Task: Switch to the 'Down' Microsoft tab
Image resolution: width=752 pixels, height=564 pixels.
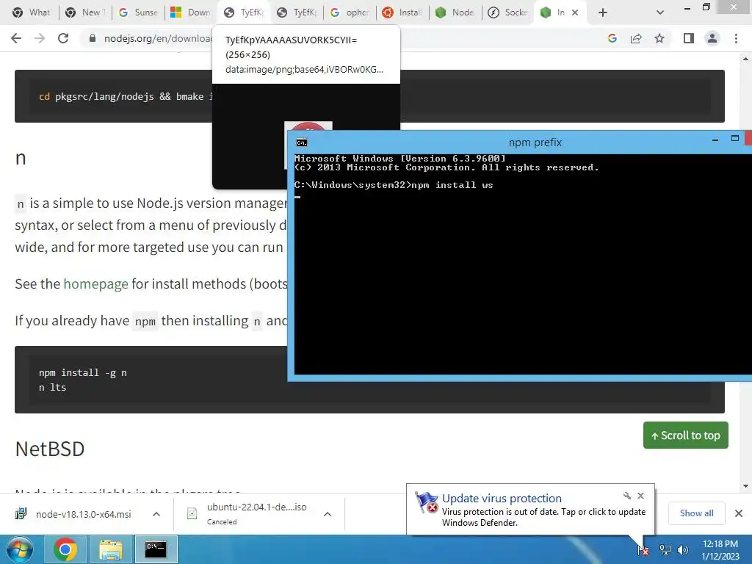Action: pyautogui.click(x=190, y=12)
